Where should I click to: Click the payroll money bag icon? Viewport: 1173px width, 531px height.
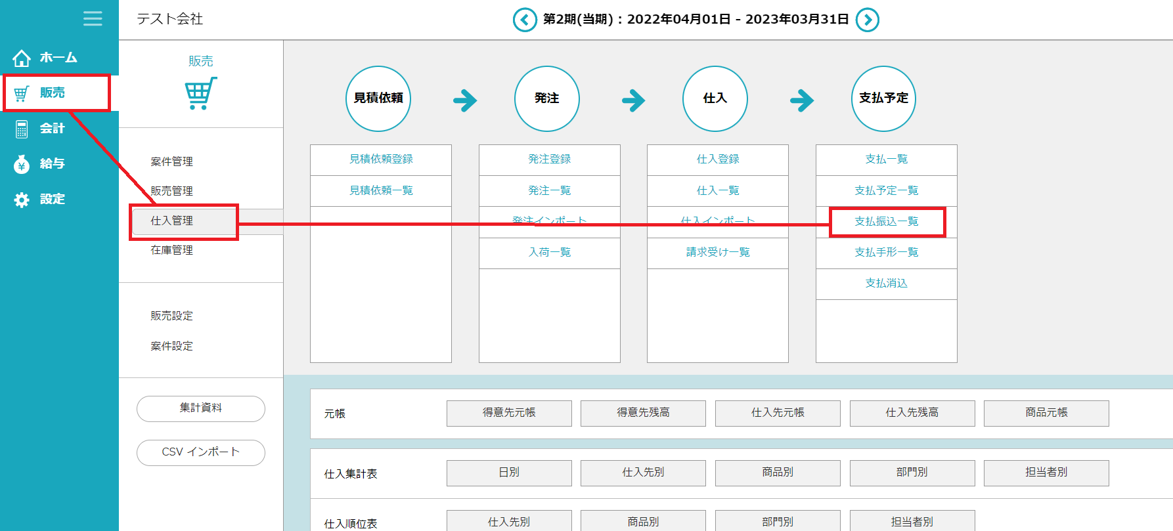point(22,164)
